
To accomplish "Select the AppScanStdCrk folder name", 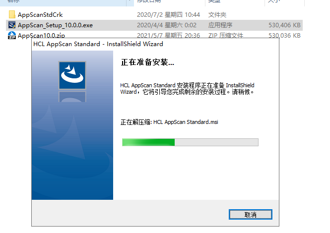I will point(40,15).
